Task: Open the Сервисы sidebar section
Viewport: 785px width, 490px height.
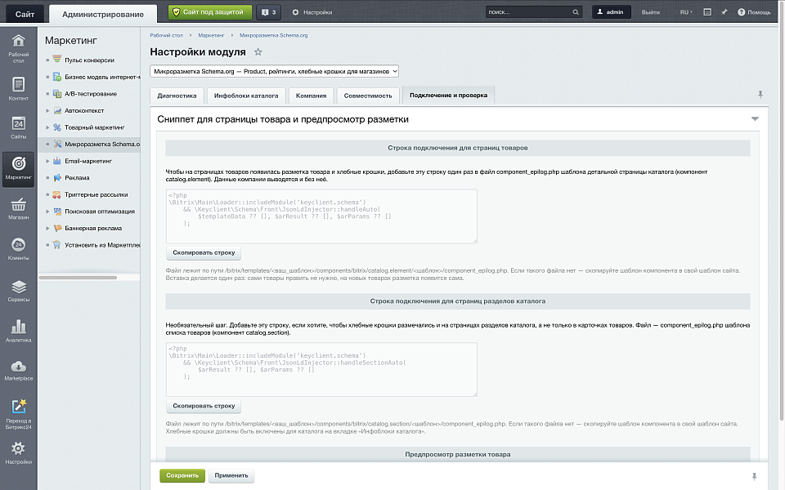Action: [x=19, y=291]
